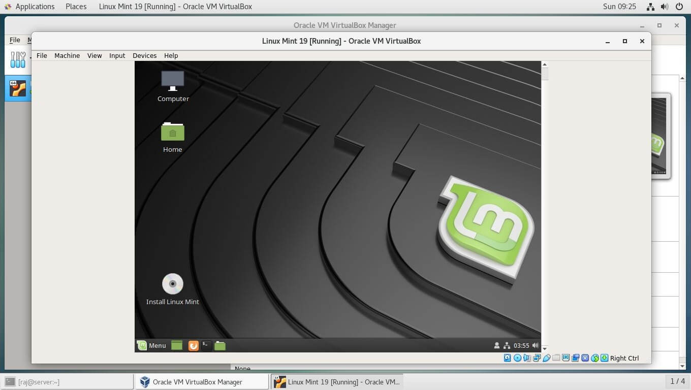Viewport: 691px width, 390px height.
Task: Click the USB status icon in VirtualBox statusbar
Action: click(547, 358)
